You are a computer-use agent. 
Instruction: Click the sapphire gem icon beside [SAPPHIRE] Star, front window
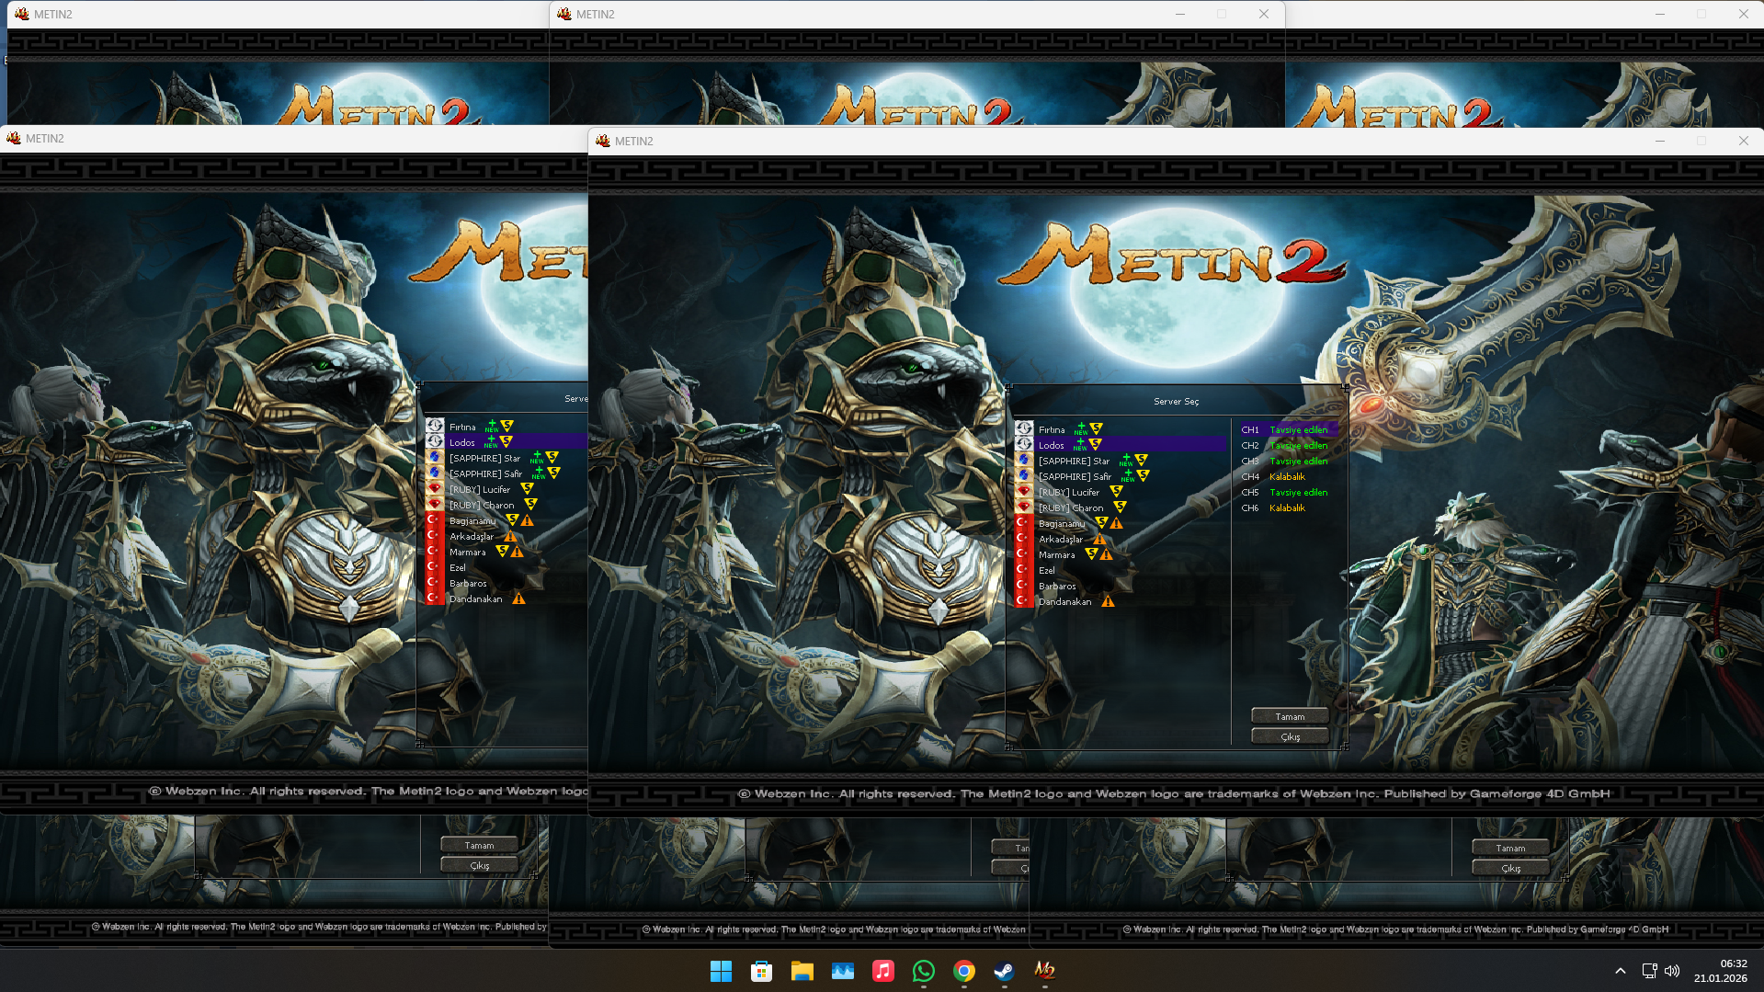tap(1024, 461)
